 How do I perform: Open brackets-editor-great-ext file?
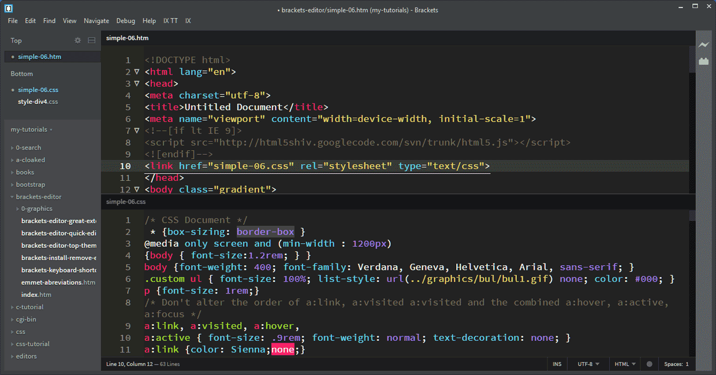pyautogui.click(x=59, y=221)
